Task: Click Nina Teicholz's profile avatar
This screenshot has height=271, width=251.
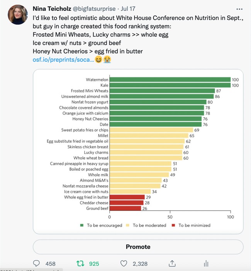Action: [17, 15]
